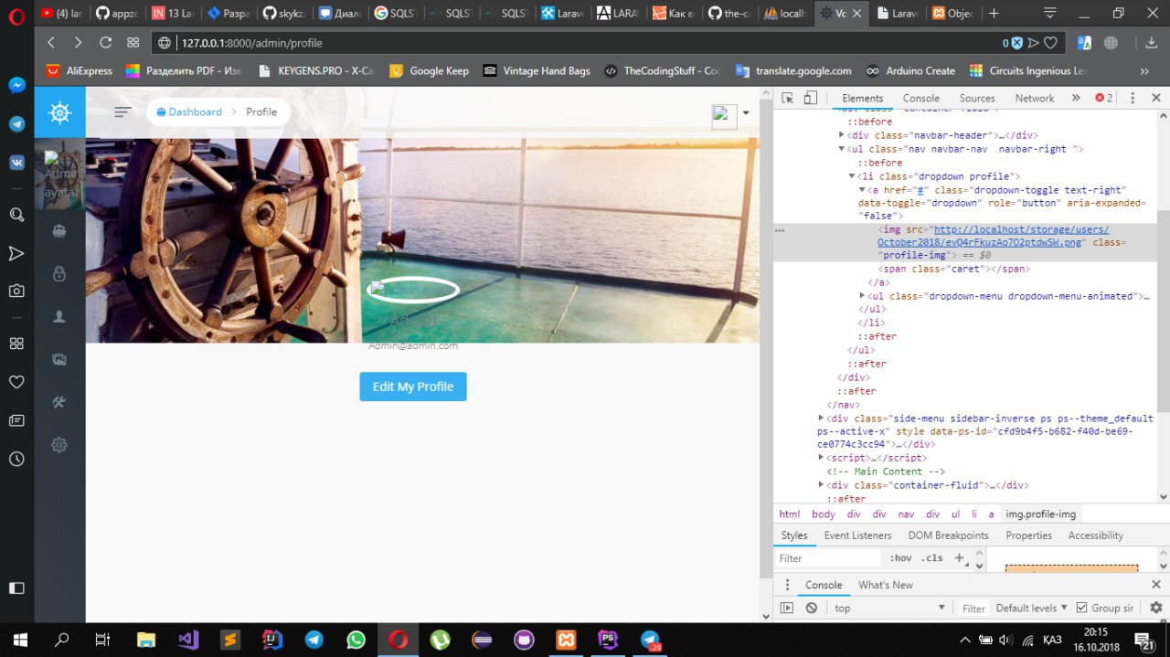Open the media images icon in the admin sidebar
Screen dimensions: 1170x657
pyautogui.click(x=59, y=359)
